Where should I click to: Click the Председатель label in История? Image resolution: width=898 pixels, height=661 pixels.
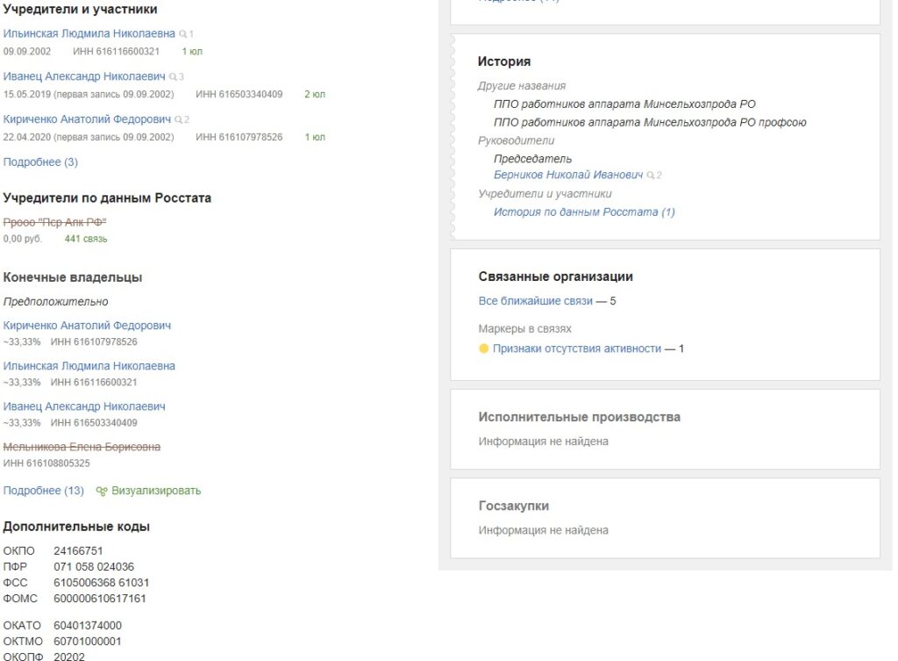coord(532,159)
